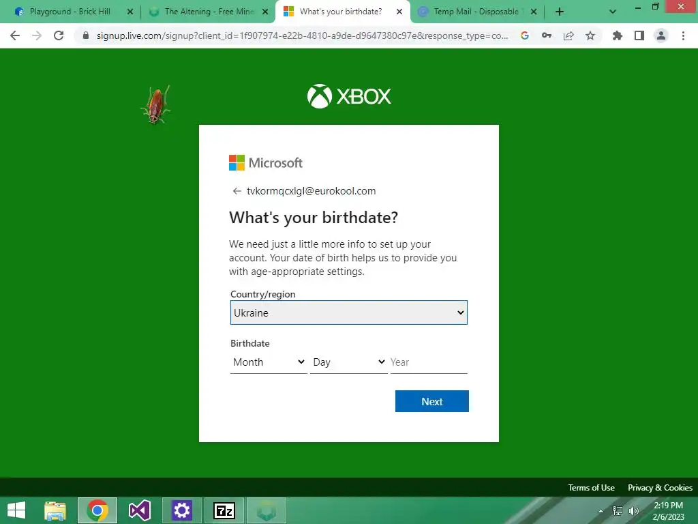698x524 pixels.
Task: Open the tab search chevron
Action: pyautogui.click(x=613, y=12)
